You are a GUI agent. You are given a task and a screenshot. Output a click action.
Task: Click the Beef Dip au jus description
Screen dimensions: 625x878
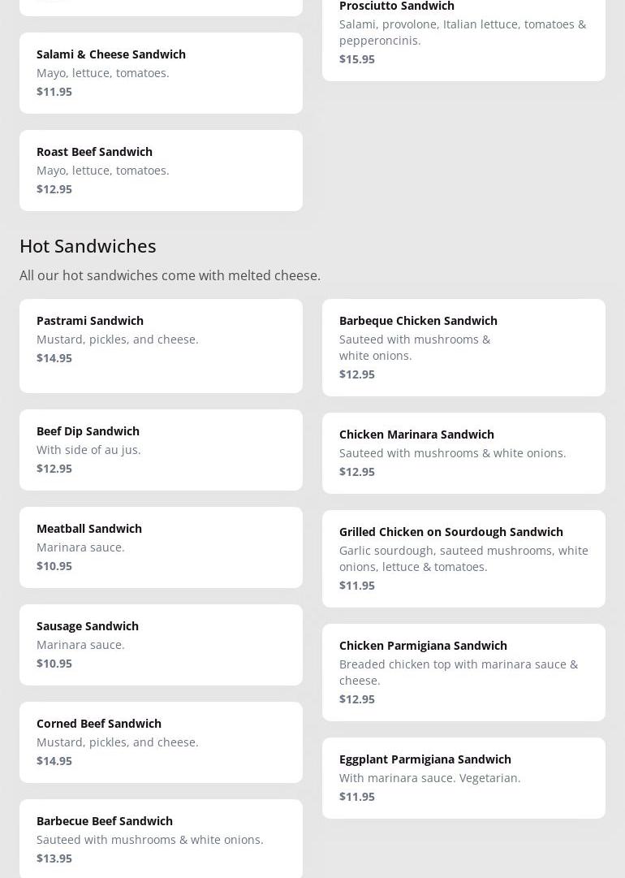pyautogui.click(x=88, y=450)
